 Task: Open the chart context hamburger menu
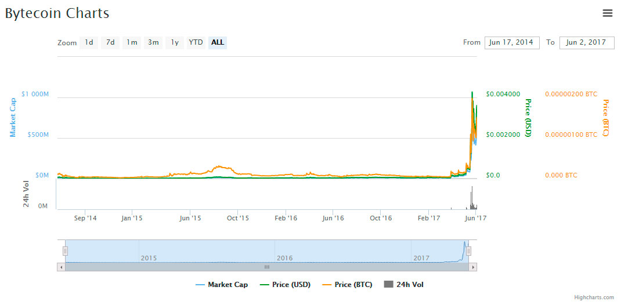608,13
